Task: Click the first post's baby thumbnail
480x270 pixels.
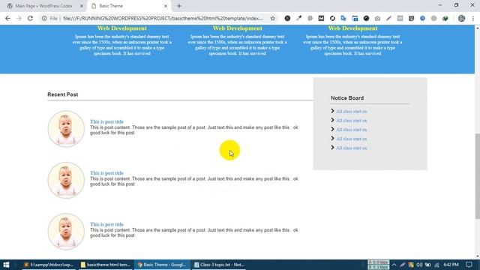Action: click(x=66, y=128)
